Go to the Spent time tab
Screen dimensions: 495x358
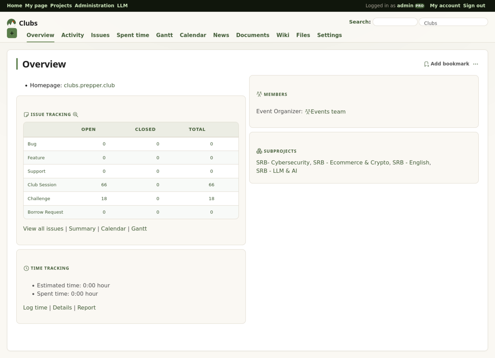click(x=133, y=35)
